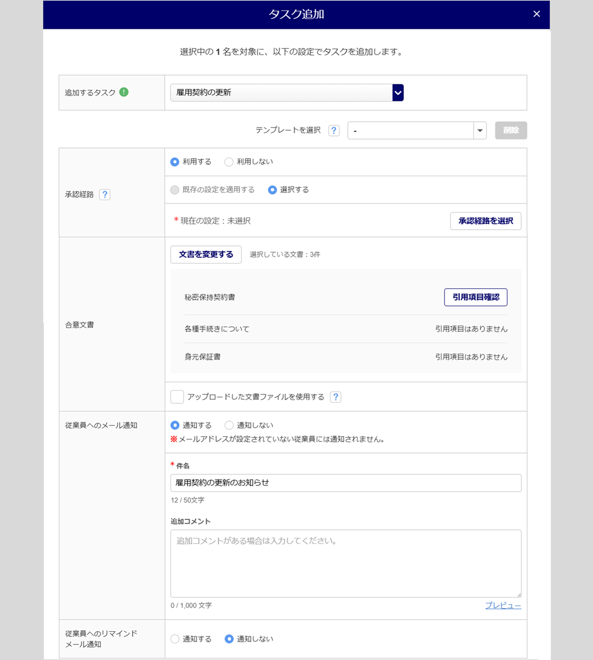This screenshot has width=593, height=660.
Task: Enable 通知する for reminder mail notification
Action: [175, 639]
